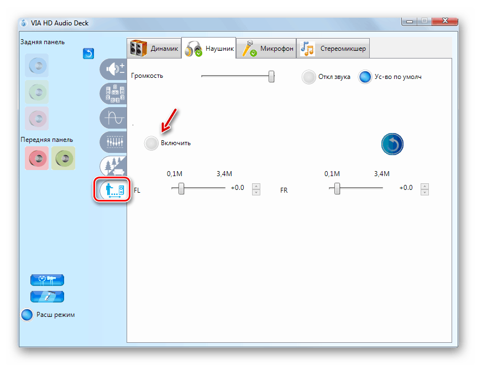Image resolution: width=477 pixels, height=366 pixels.
Task: Click the Задняя панель label
Action: [x=43, y=42]
